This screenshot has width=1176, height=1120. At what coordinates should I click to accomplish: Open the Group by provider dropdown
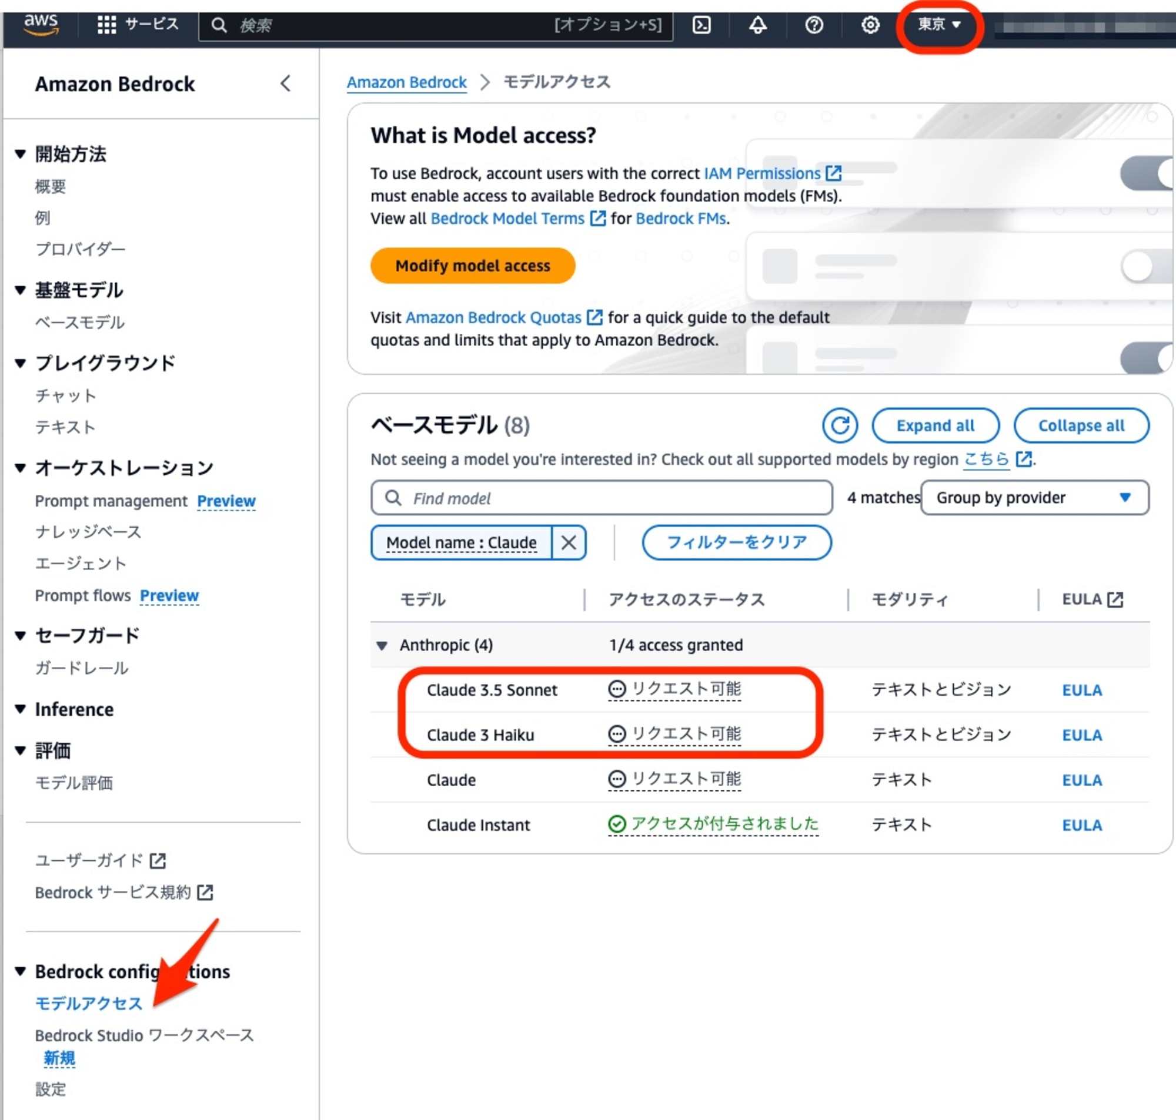click(1034, 497)
